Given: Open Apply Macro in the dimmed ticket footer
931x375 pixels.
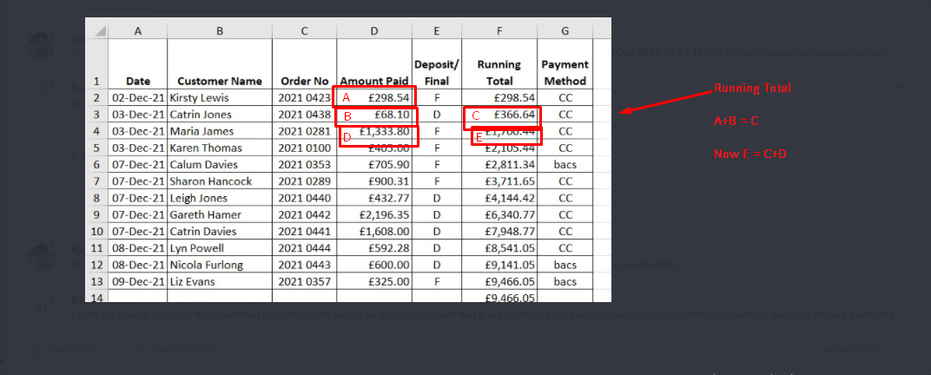Looking at the screenshot, I should click(x=67, y=350).
